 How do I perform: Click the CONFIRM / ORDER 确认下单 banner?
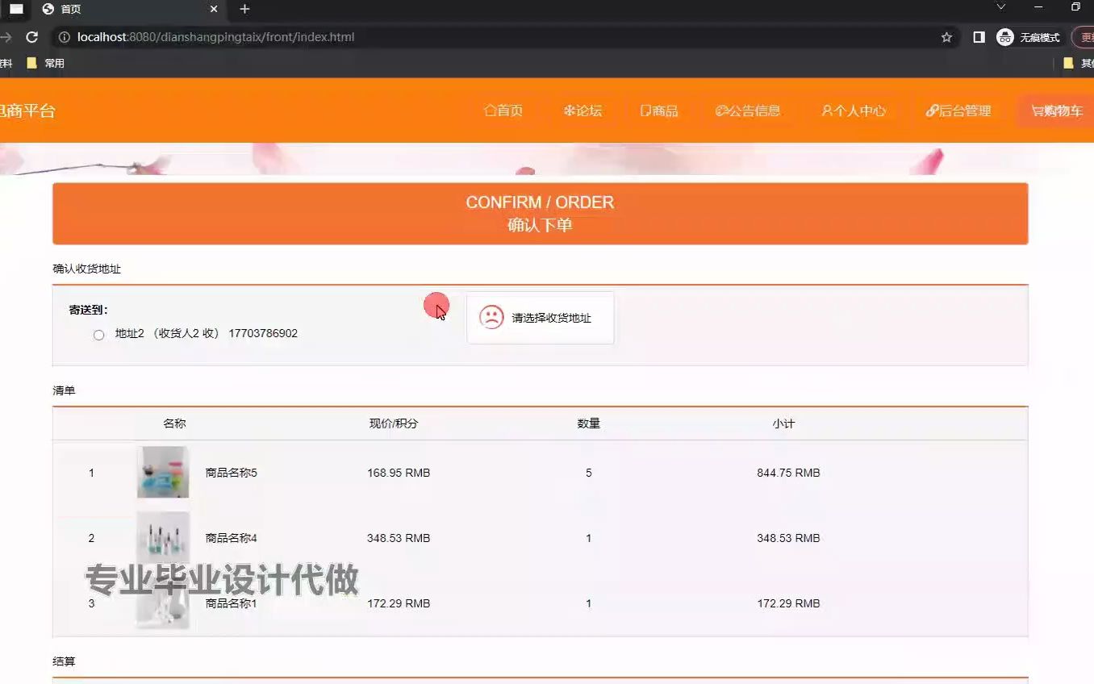tap(540, 213)
